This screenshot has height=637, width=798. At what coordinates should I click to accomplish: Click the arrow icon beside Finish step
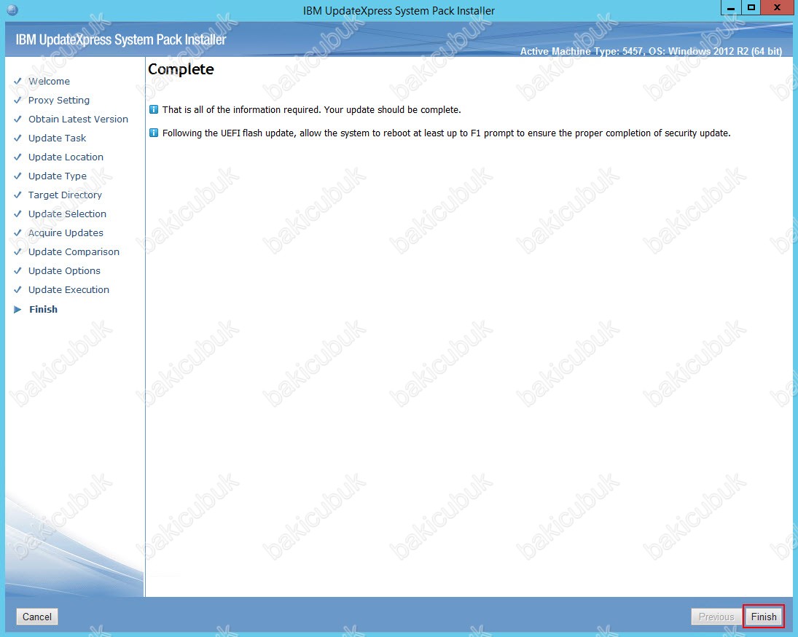point(17,309)
